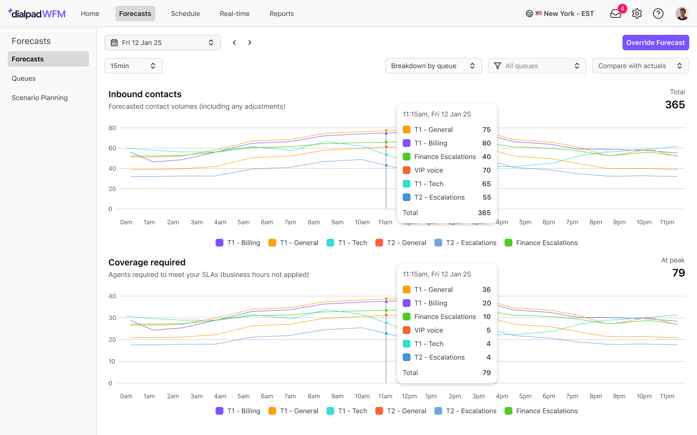Go to previous day arrow
The width and height of the screenshot is (697, 435).
click(234, 43)
